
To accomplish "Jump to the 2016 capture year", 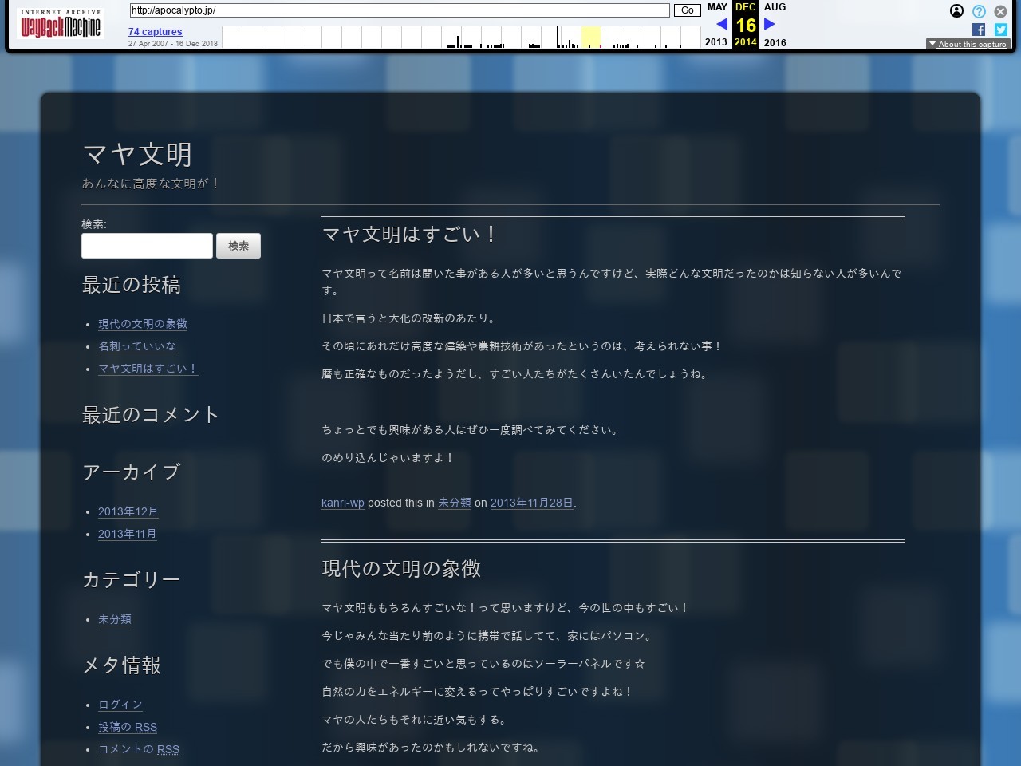I will [775, 42].
